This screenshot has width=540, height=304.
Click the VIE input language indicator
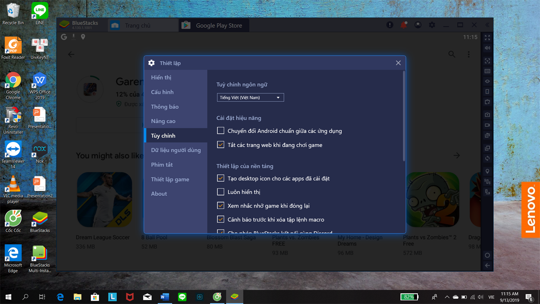[491, 297]
